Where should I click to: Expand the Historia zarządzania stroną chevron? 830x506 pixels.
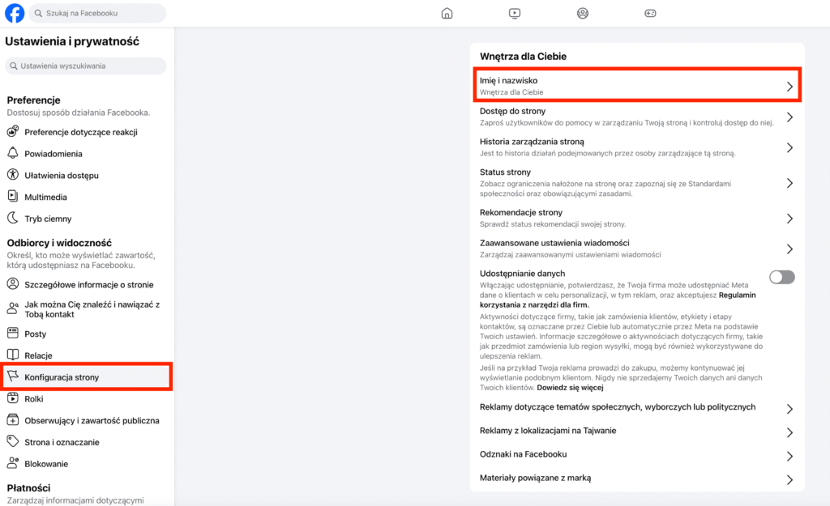pyautogui.click(x=789, y=148)
